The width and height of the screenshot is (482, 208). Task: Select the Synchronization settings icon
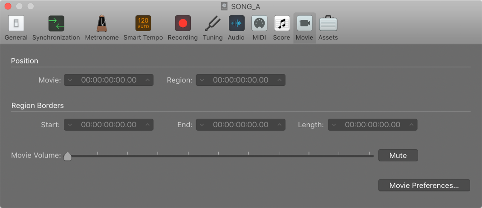(x=56, y=24)
